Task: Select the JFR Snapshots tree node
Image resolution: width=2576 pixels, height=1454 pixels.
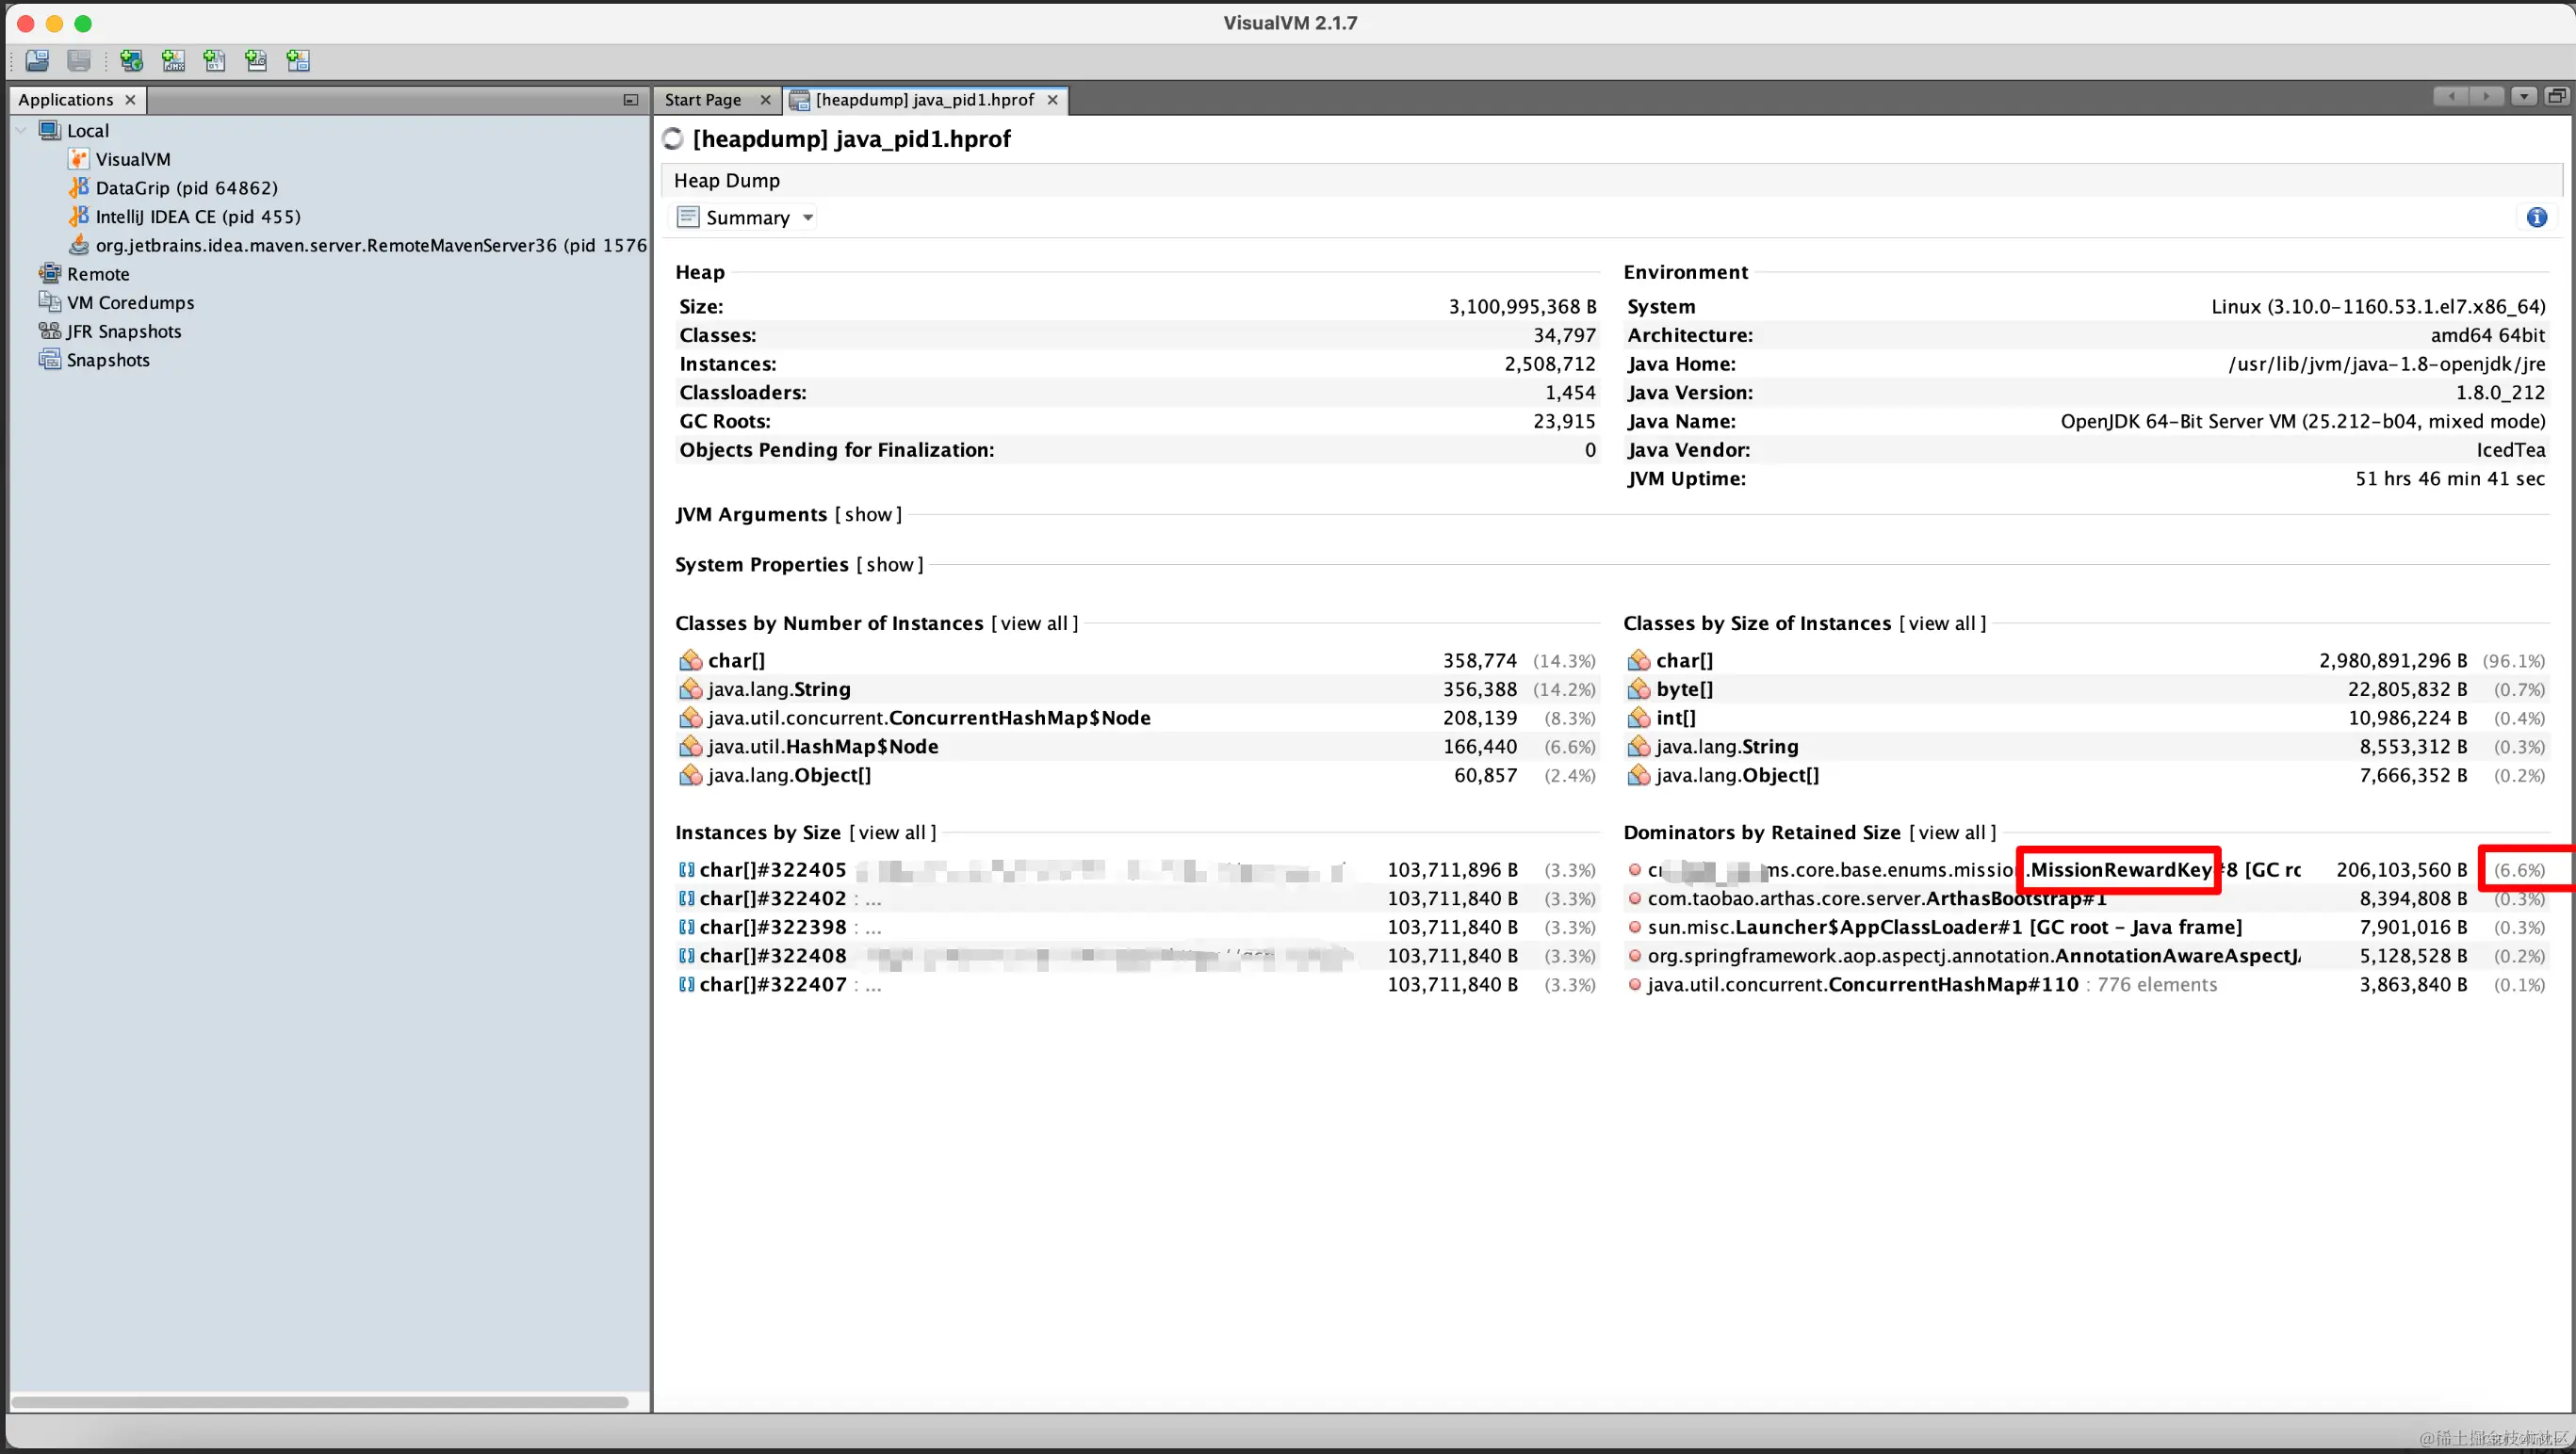Action: (124, 331)
